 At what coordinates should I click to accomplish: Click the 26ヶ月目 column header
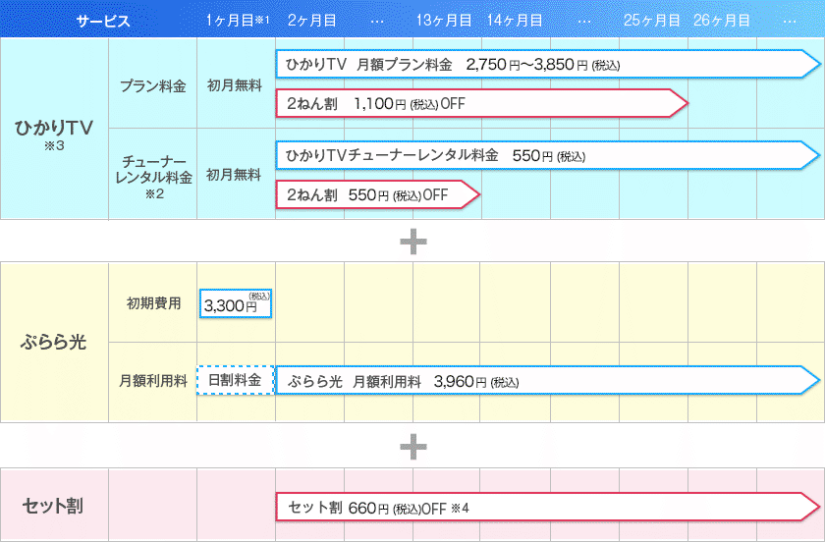[x=721, y=20]
